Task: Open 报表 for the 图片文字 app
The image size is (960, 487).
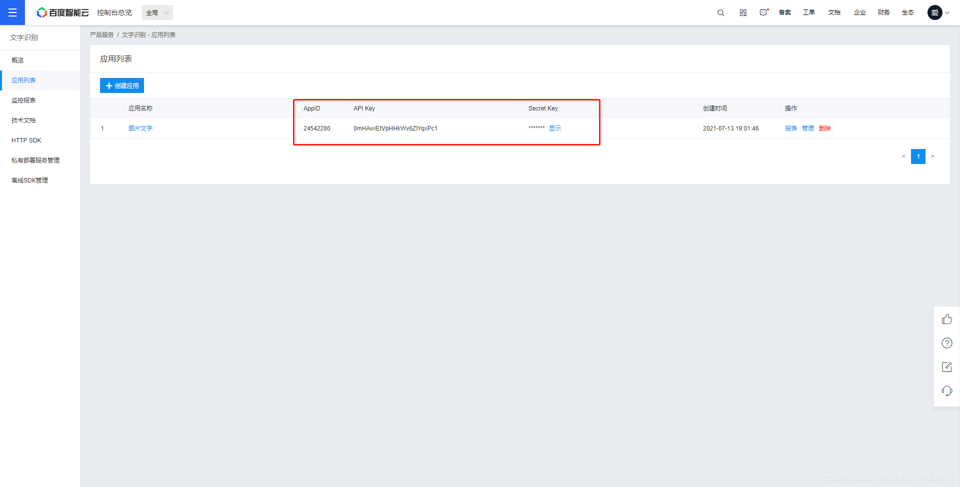Action: 791,128
